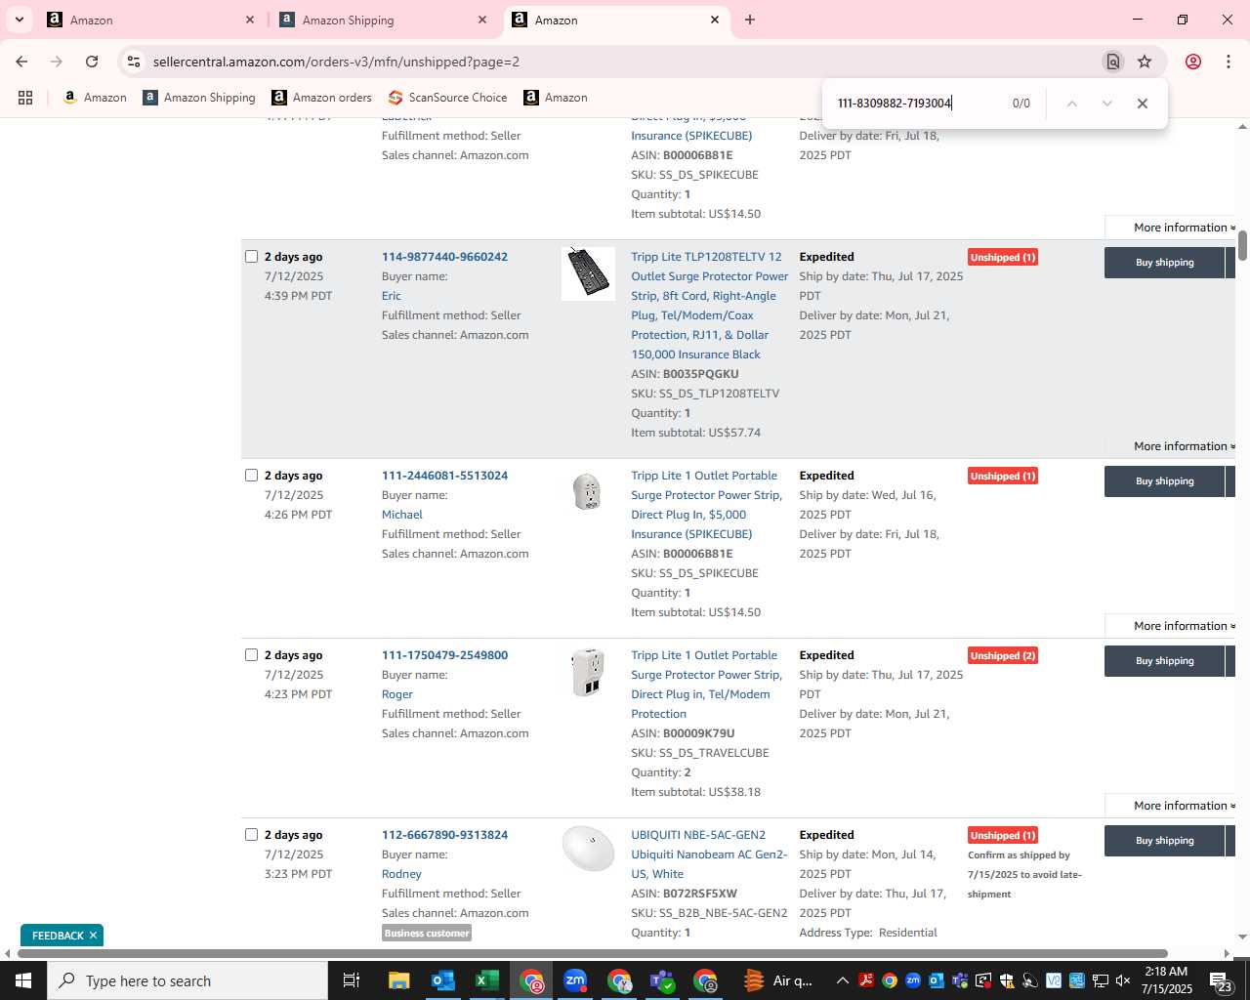Open Microsoft Teams from the taskbar
The image size is (1250, 1000).
pyautogui.click(x=662, y=980)
